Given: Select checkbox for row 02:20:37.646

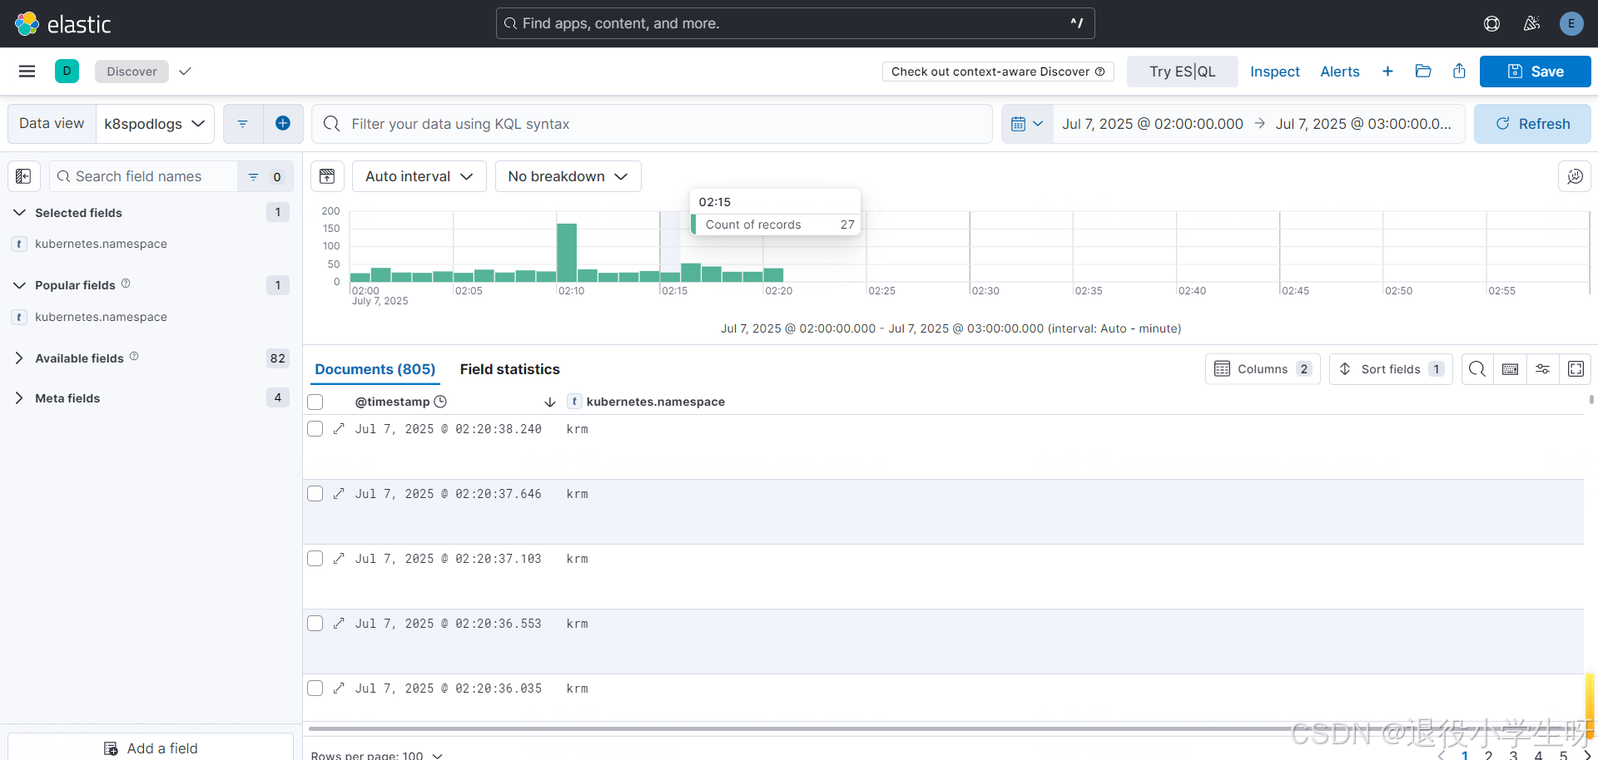Looking at the screenshot, I should point(315,494).
